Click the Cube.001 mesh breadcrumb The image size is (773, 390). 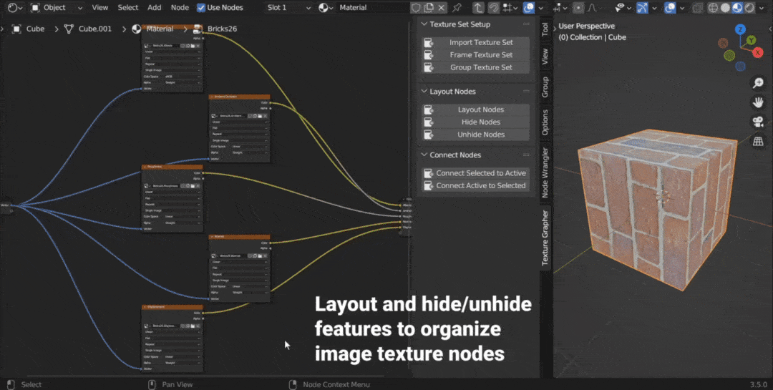click(88, 29)
